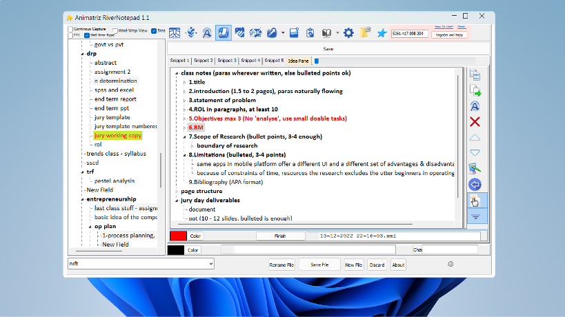The height and width of the screenshot is (317, 565).
Task: Switch to Snippet 1 tab
Action: tap(179, 61)
